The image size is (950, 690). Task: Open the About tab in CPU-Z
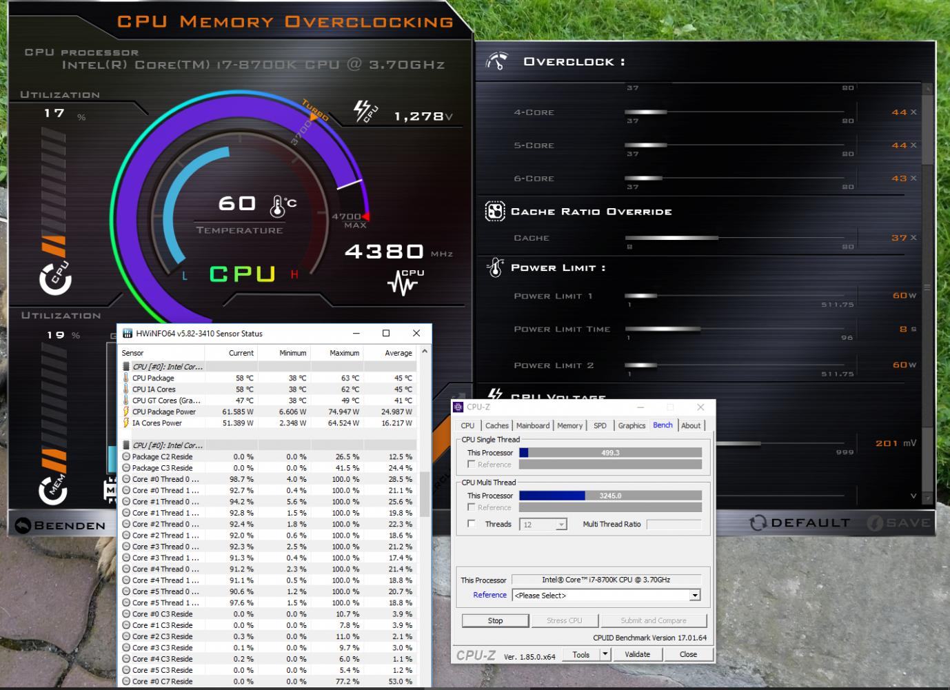[x=691, y=425]
